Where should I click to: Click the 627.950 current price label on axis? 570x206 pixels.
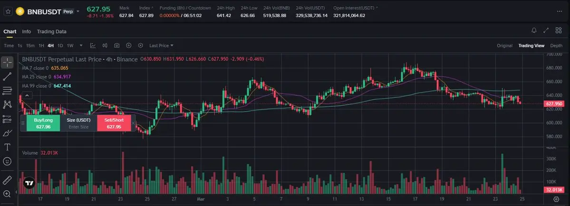click(554, 104)
